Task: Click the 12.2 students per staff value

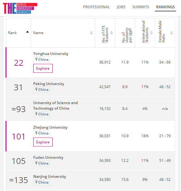Action: (x=125, y=160)
